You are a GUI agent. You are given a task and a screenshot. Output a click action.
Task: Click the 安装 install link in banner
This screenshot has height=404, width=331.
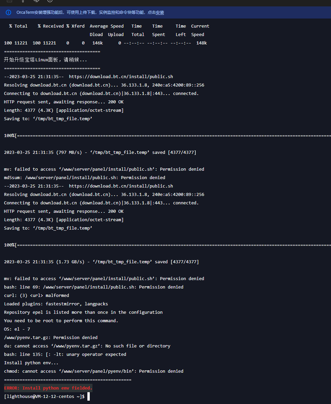pyautogui.click(x=160, y=12)
